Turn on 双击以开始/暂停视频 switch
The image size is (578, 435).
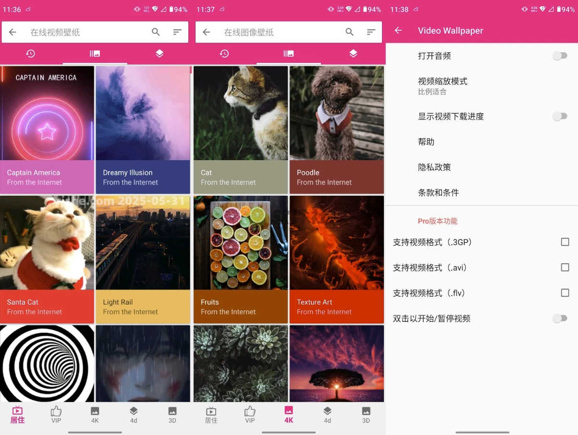559,318
